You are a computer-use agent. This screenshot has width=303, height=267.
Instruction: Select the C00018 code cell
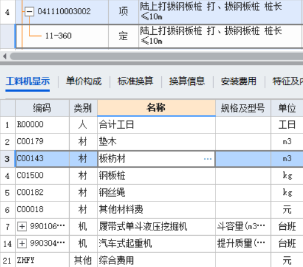pyautogui.click(x=43, y=210)
